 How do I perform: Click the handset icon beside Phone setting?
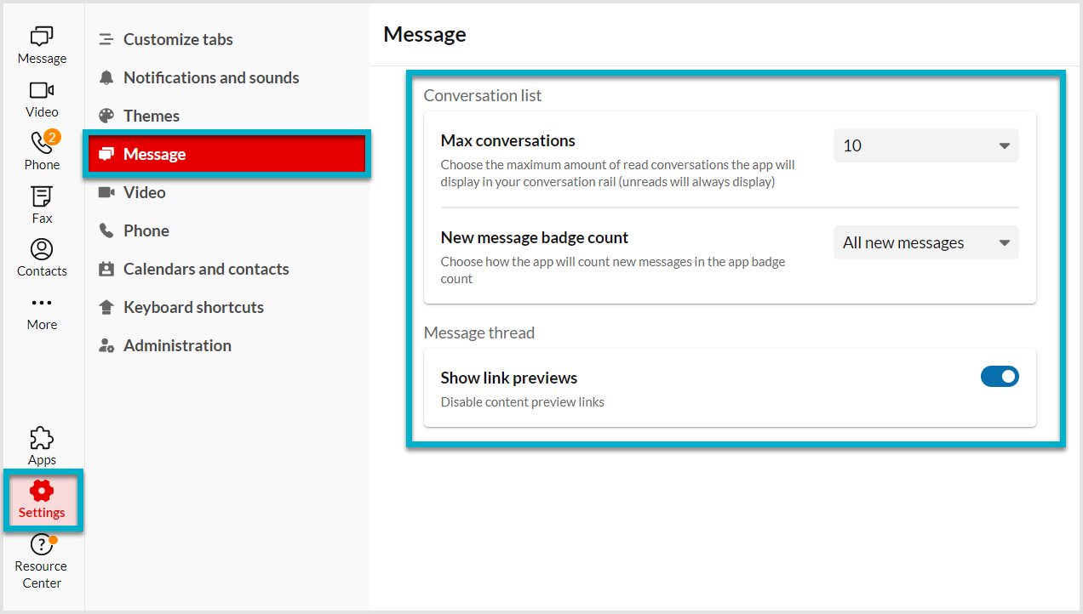coord(106,230)
